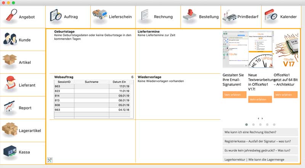Click the Wiedervorlage section heading
Screen dimensions: 305x168
pyautogui.click(x=149, y=77)
